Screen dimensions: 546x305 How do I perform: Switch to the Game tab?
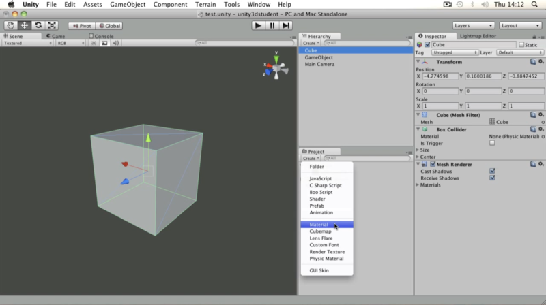coord(55,36)
